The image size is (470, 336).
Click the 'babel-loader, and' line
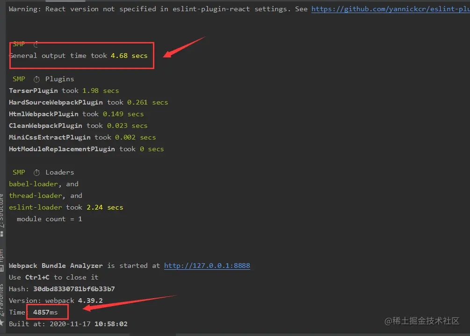[44, 184]
